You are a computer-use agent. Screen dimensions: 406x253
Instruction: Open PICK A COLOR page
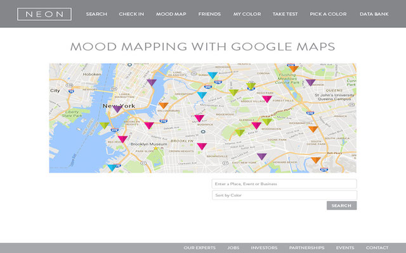coord(328,14)
